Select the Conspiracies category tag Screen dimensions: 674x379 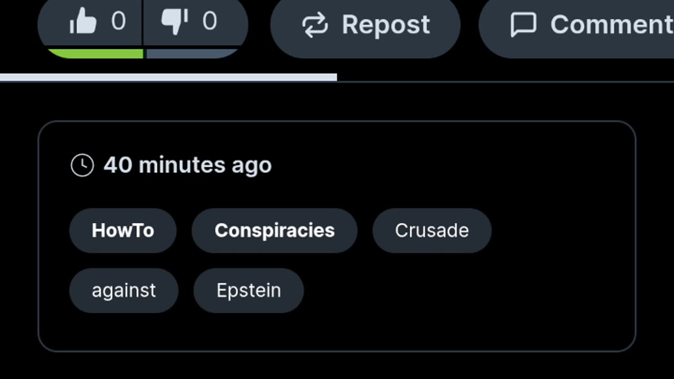274,231
